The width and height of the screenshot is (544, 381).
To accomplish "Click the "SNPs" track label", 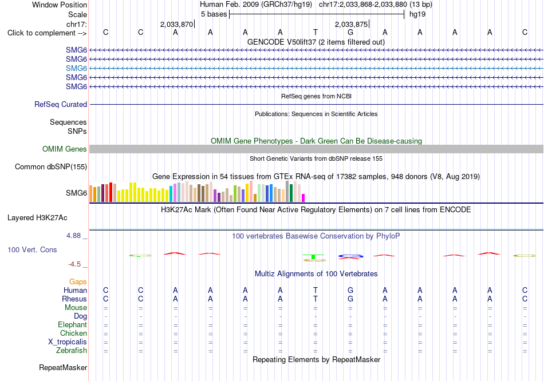I will click(77, 132).
